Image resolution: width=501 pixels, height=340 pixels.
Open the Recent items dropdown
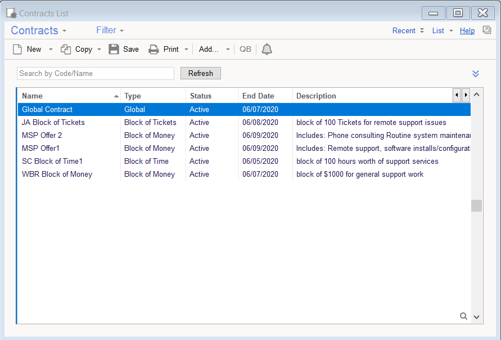pos(408,30)
